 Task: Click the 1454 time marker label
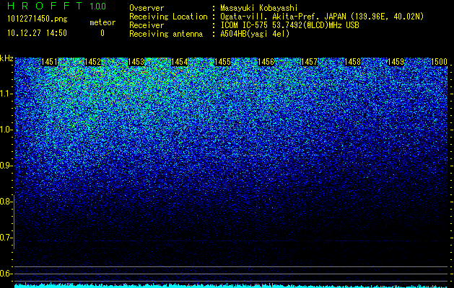[x=179, y=62]
